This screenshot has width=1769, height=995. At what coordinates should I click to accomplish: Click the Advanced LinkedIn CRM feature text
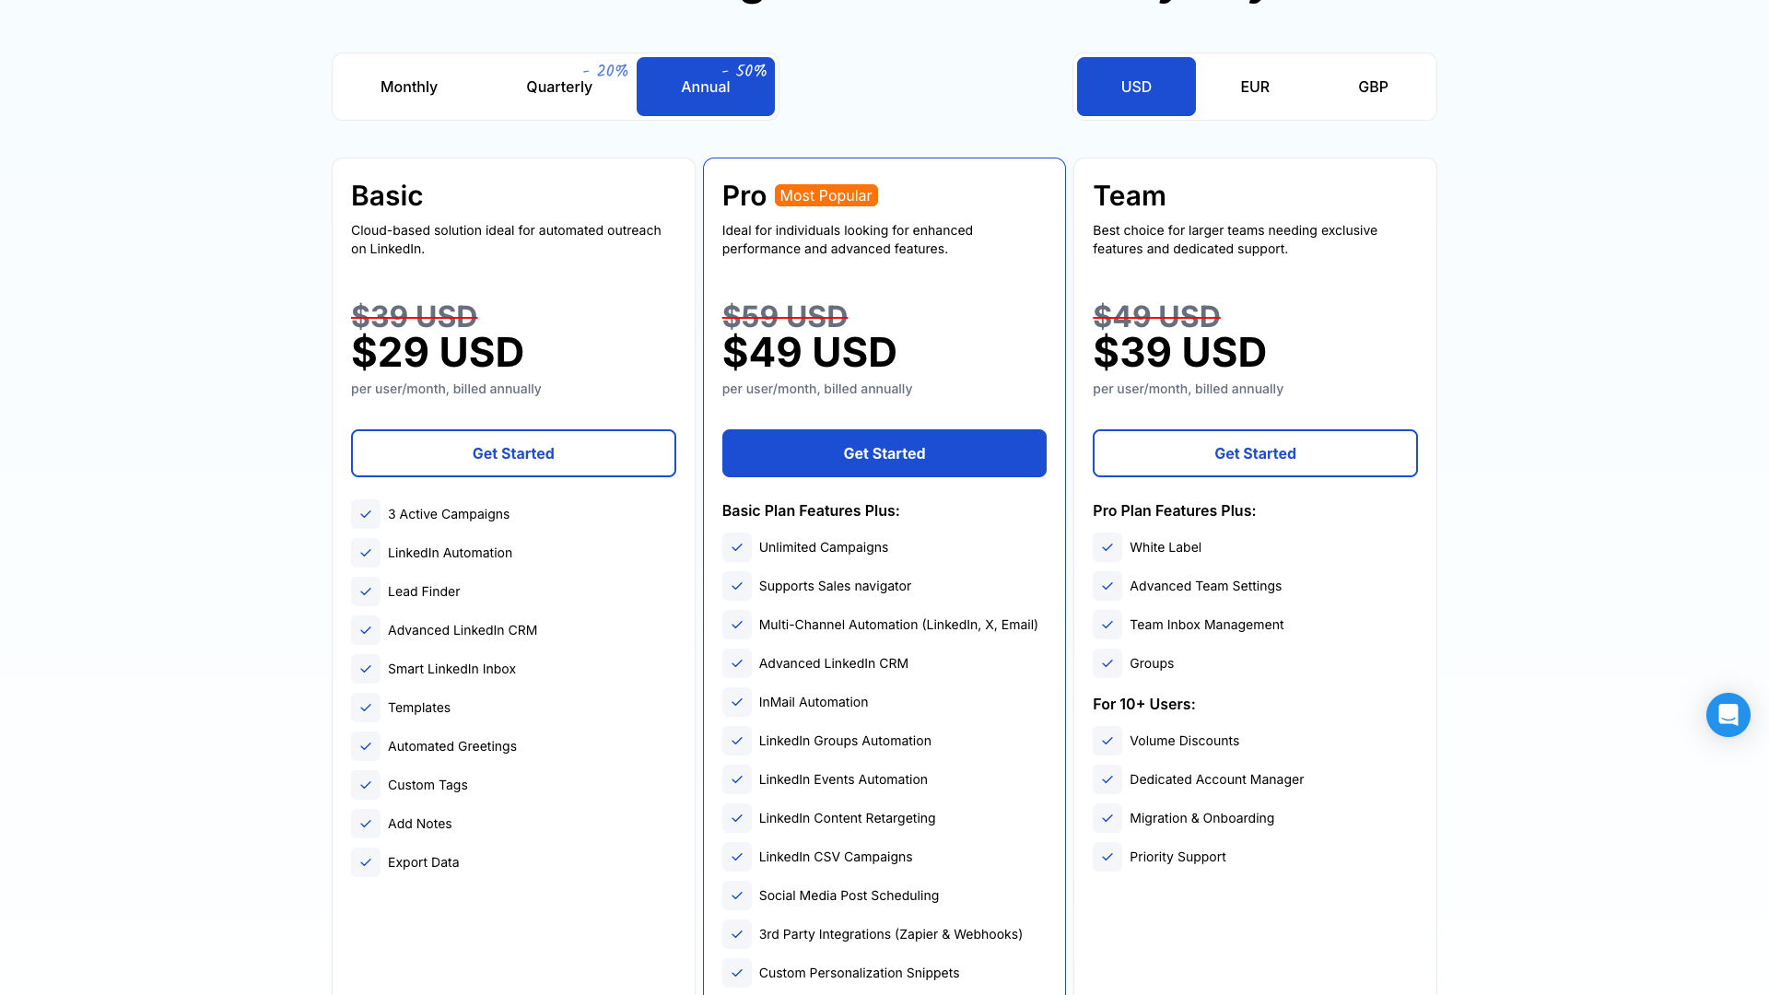(x=462, y=630)
